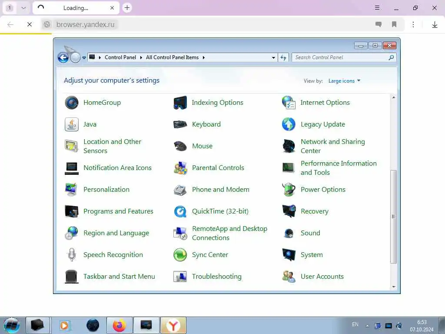This screenshot has height=334, width=445.
Task: Click the green Sync Center icon
Action: pyautogui.click(x=180, y=255)
